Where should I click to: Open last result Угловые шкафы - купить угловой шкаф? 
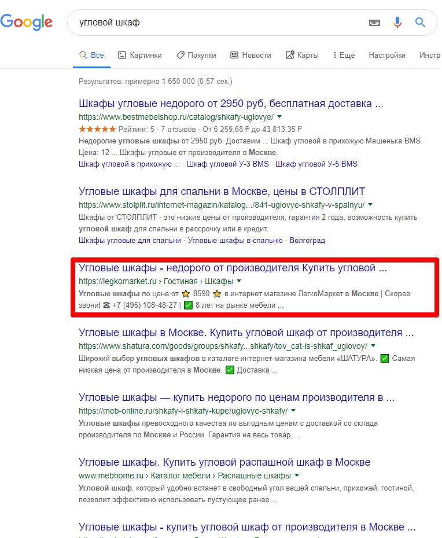click(248, 526)
